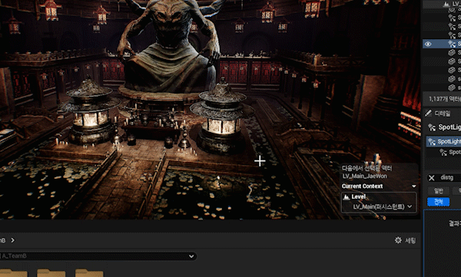
Task: Clear the distg search with X
Action: pos(431,178)
